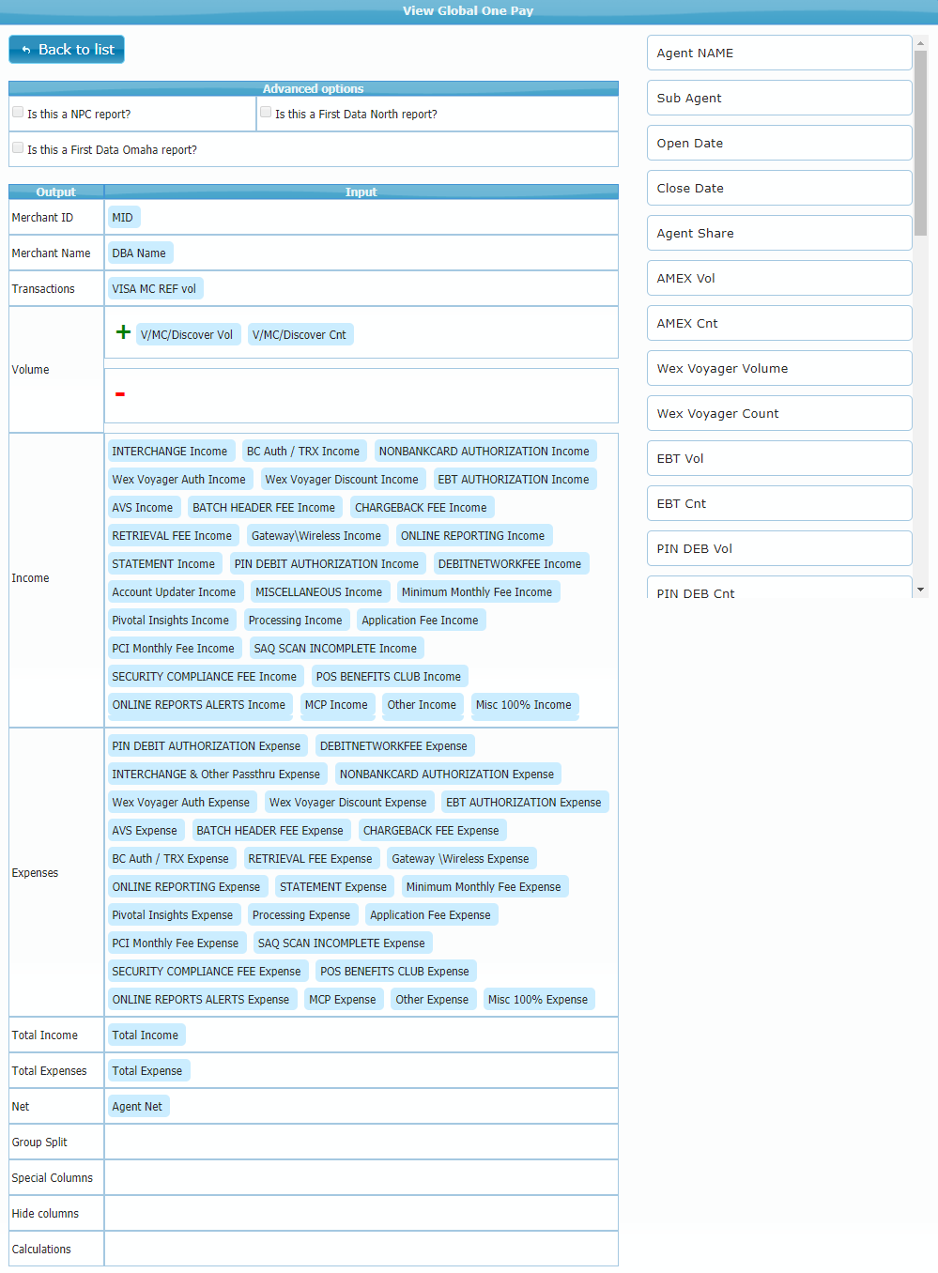Click the Misc 100% Expense tag
The width and height of the screenshot is (938, 1273).
[538, 1000]
